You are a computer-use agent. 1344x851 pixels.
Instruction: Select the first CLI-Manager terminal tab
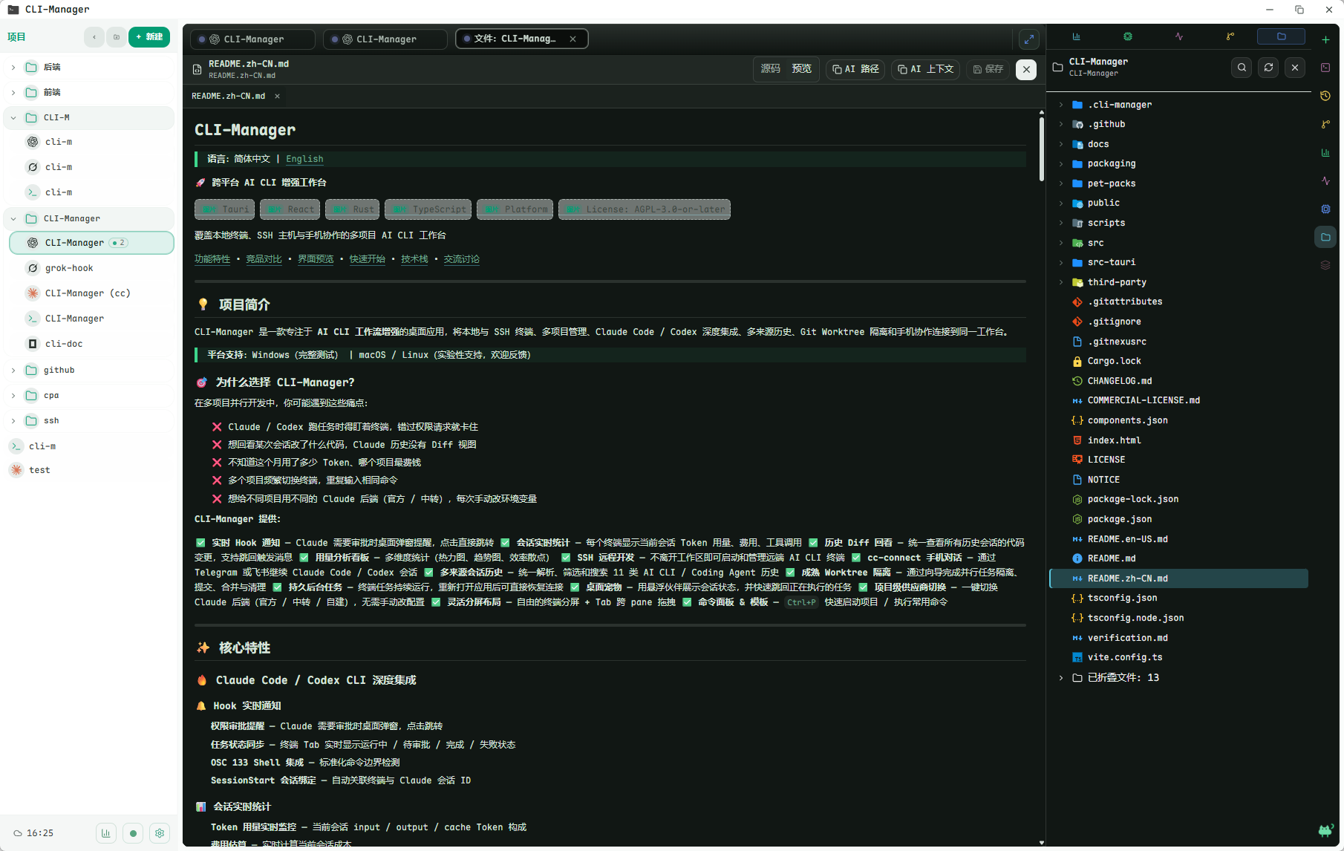click(252, 39)
